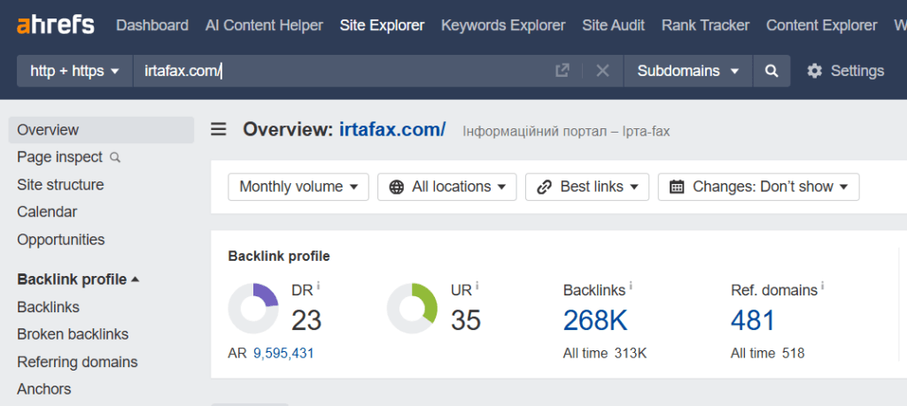This screenshot has width=907, height=406.
Task: Go to the Dashboard tab
Action: pyautogui.click(x=152, y=26)
